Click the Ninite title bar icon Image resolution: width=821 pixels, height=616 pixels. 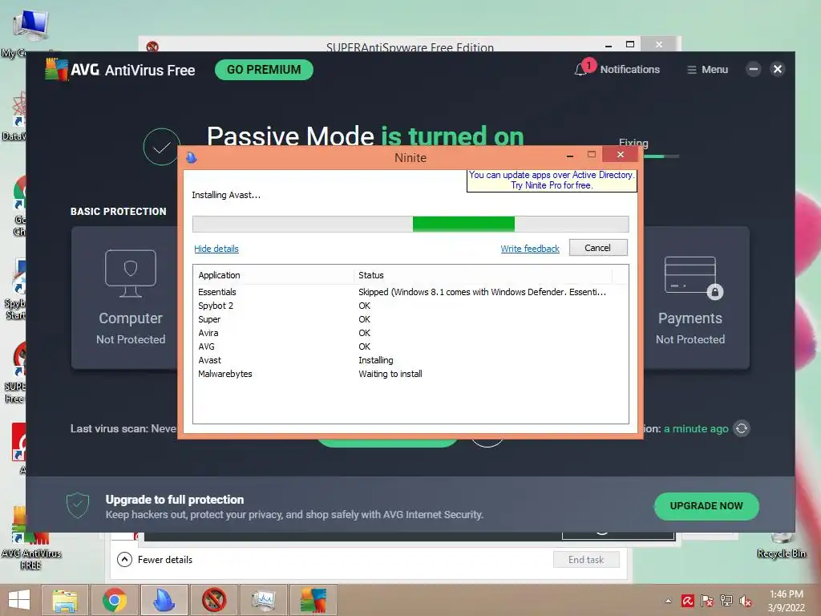pos(192,157)
